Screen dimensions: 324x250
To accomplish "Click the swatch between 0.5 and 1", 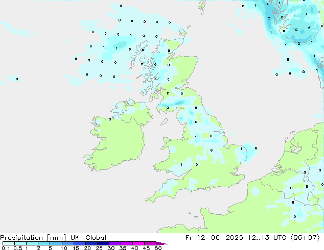I will click(20, 243).
